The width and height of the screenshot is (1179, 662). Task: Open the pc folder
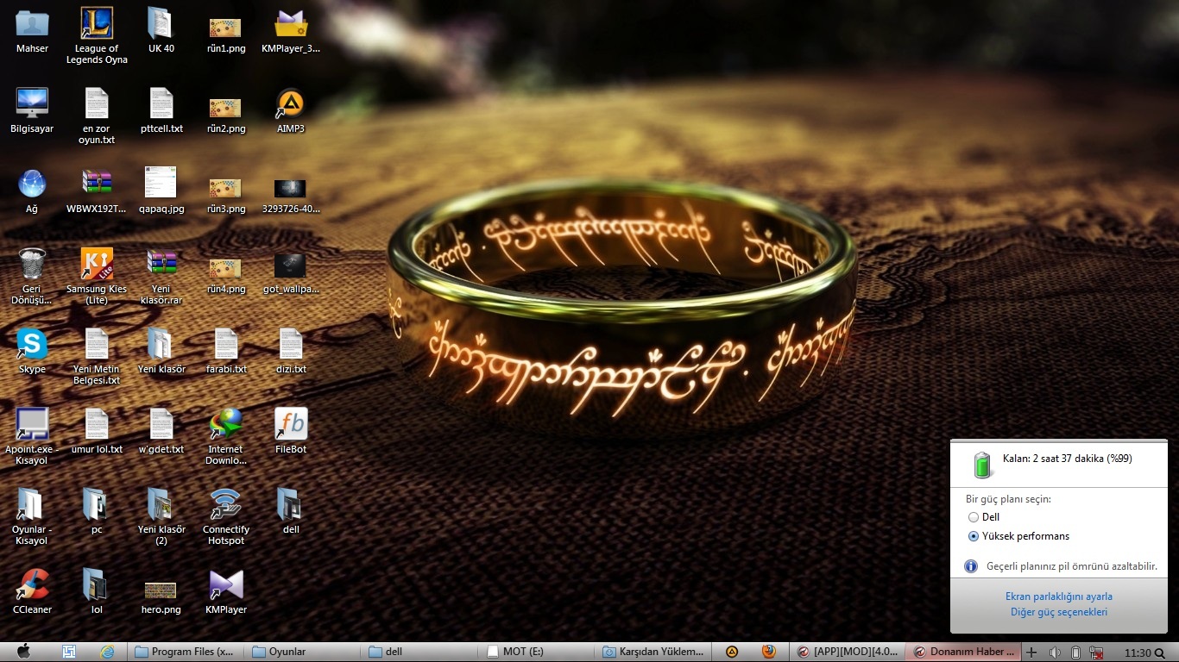[97, 512]
